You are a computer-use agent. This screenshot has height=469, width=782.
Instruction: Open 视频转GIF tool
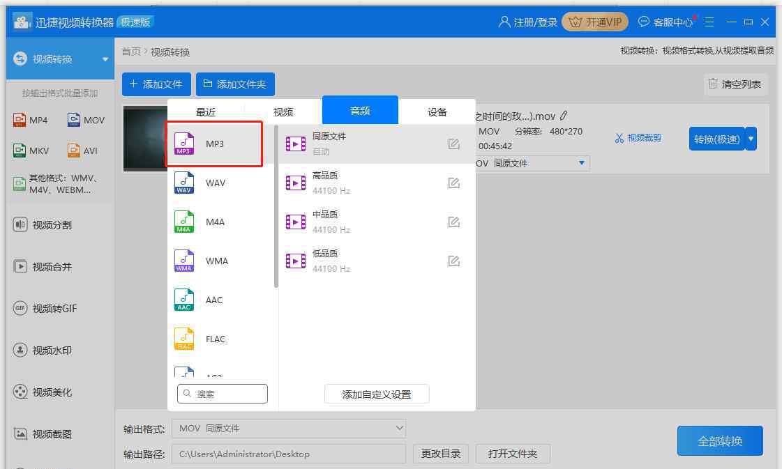pos(45,309)
